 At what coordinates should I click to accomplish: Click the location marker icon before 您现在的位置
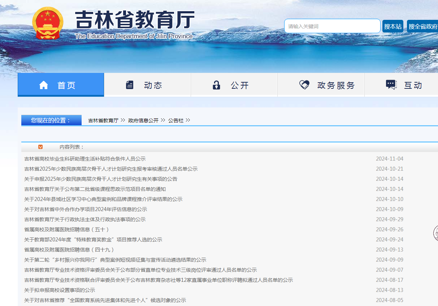pos(29,120)
